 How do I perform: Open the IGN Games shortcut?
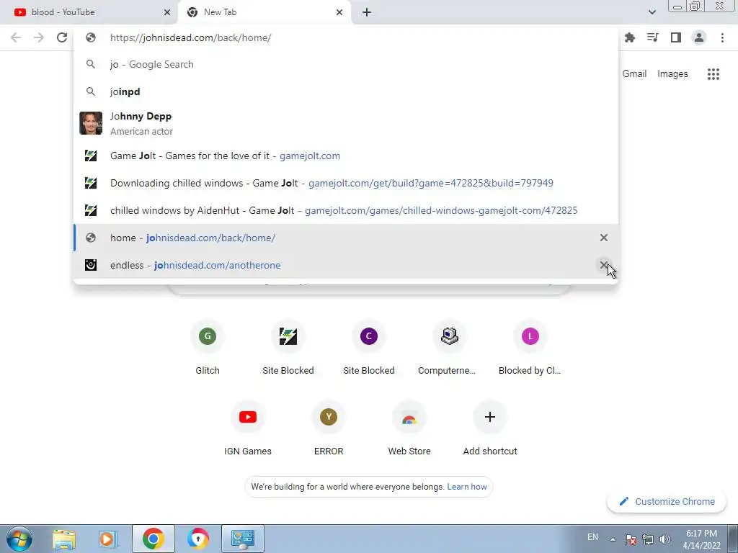(248, 429)
